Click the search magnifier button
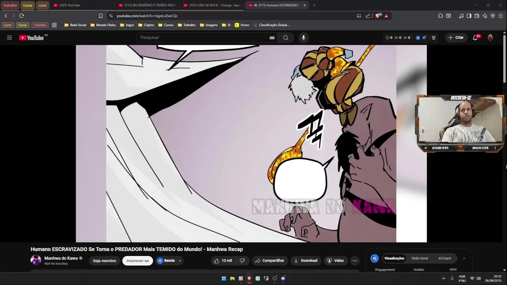The width and height of the screenshot is (507, 285). point(286,38)
